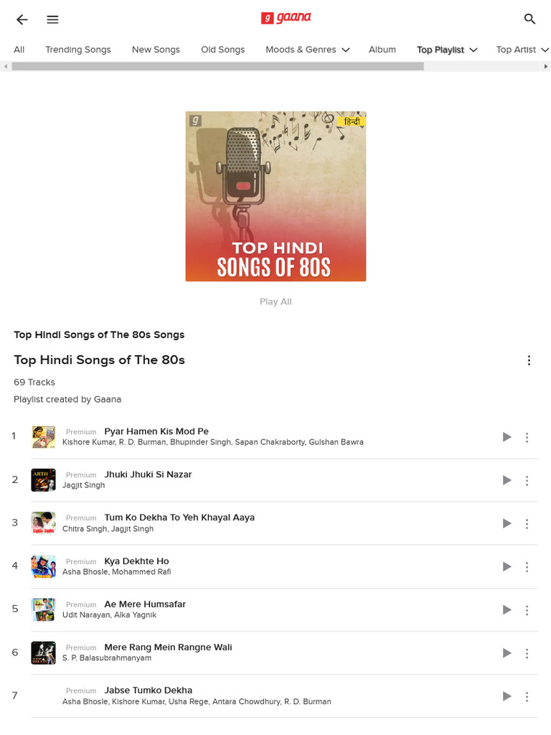
Task: Click the horizontal tab scrollbar thumb
Action: click(x=218, y=67)
